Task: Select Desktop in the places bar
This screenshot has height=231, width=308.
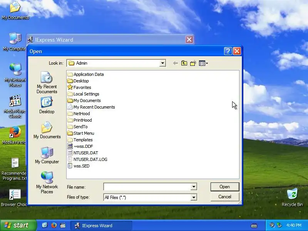Action: (x=47, y=105)
